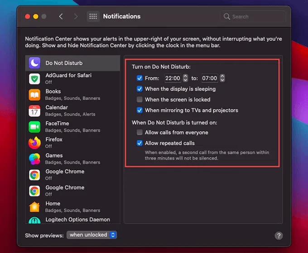Select Games notifications entry
308x253 pixels.
click(x=72, y=159)
